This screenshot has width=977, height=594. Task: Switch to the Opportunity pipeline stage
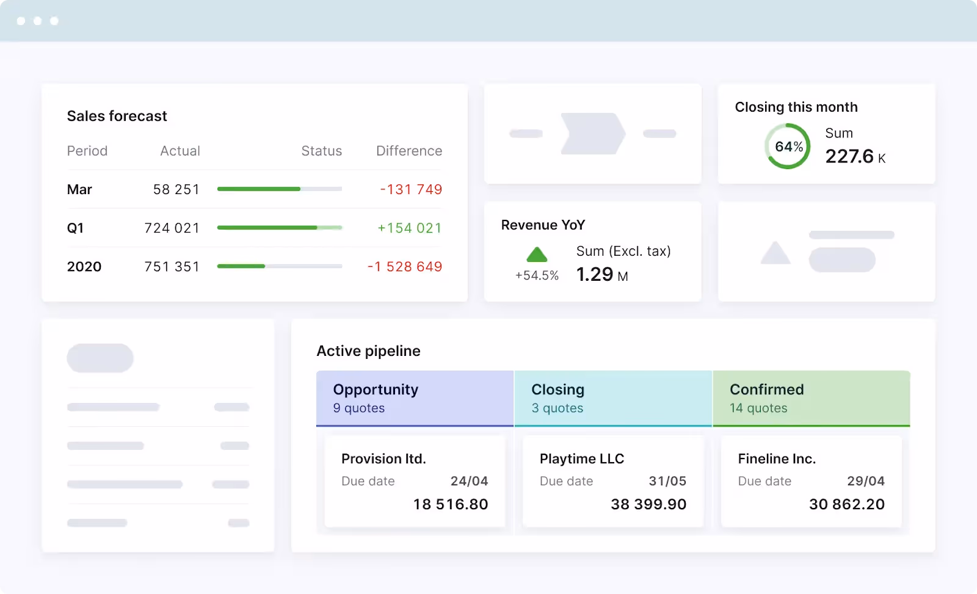(x=415, y=398)
